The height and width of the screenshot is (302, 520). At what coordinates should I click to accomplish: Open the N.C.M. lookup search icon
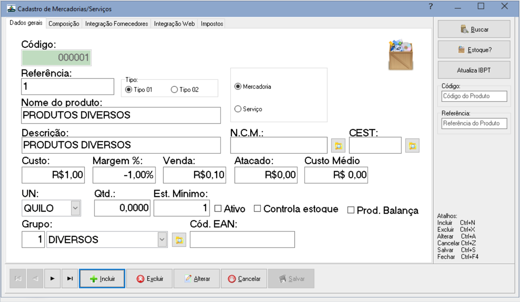338,146
